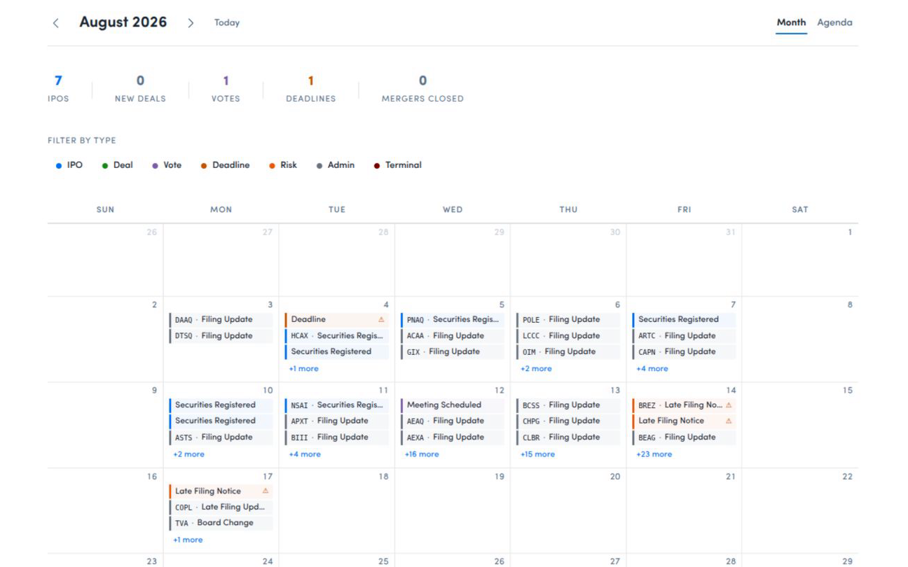This screenshot has height=567, width=908.
Task: Open PNAQ Securities Registered event
Action: [x=453, y=319]
